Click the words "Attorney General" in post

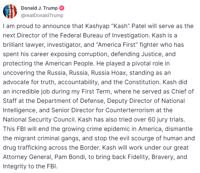click(x=27, y=157)
